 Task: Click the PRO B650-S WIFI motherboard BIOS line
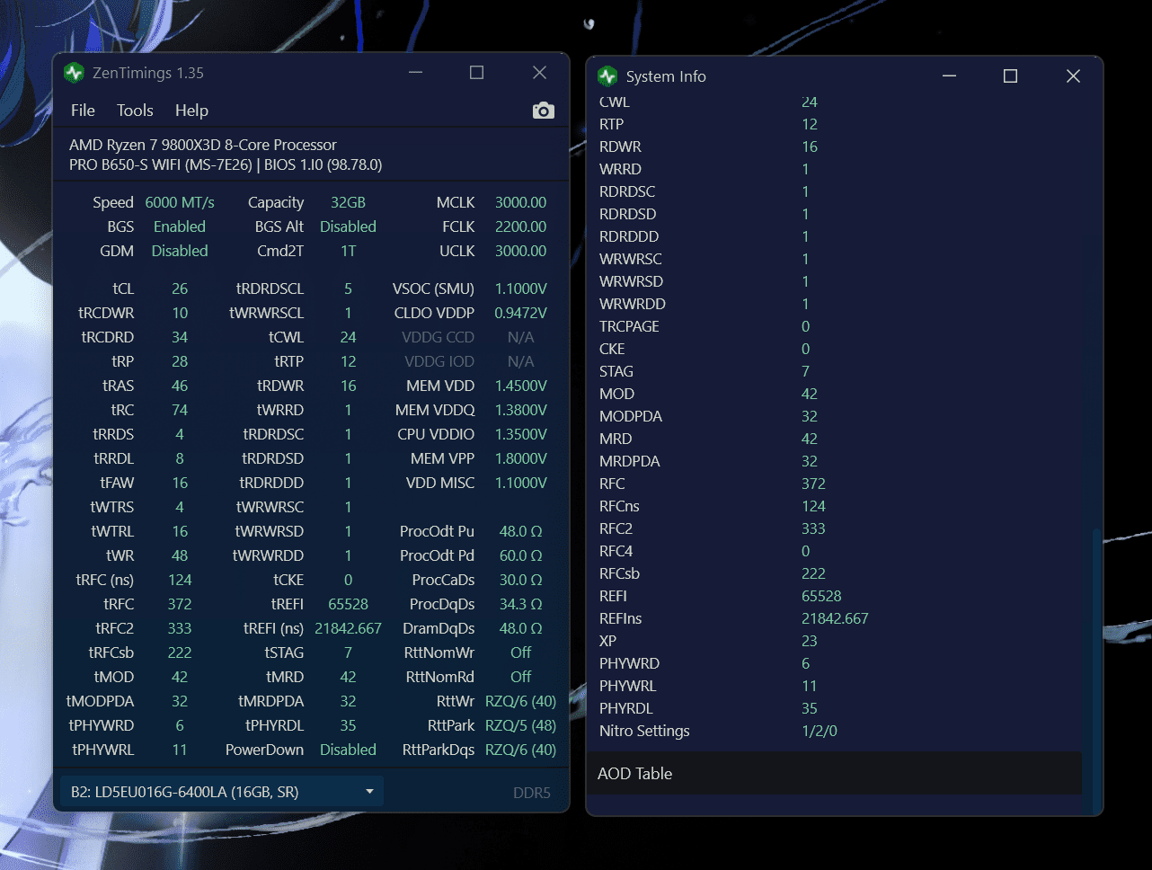(x=226, y=165)
